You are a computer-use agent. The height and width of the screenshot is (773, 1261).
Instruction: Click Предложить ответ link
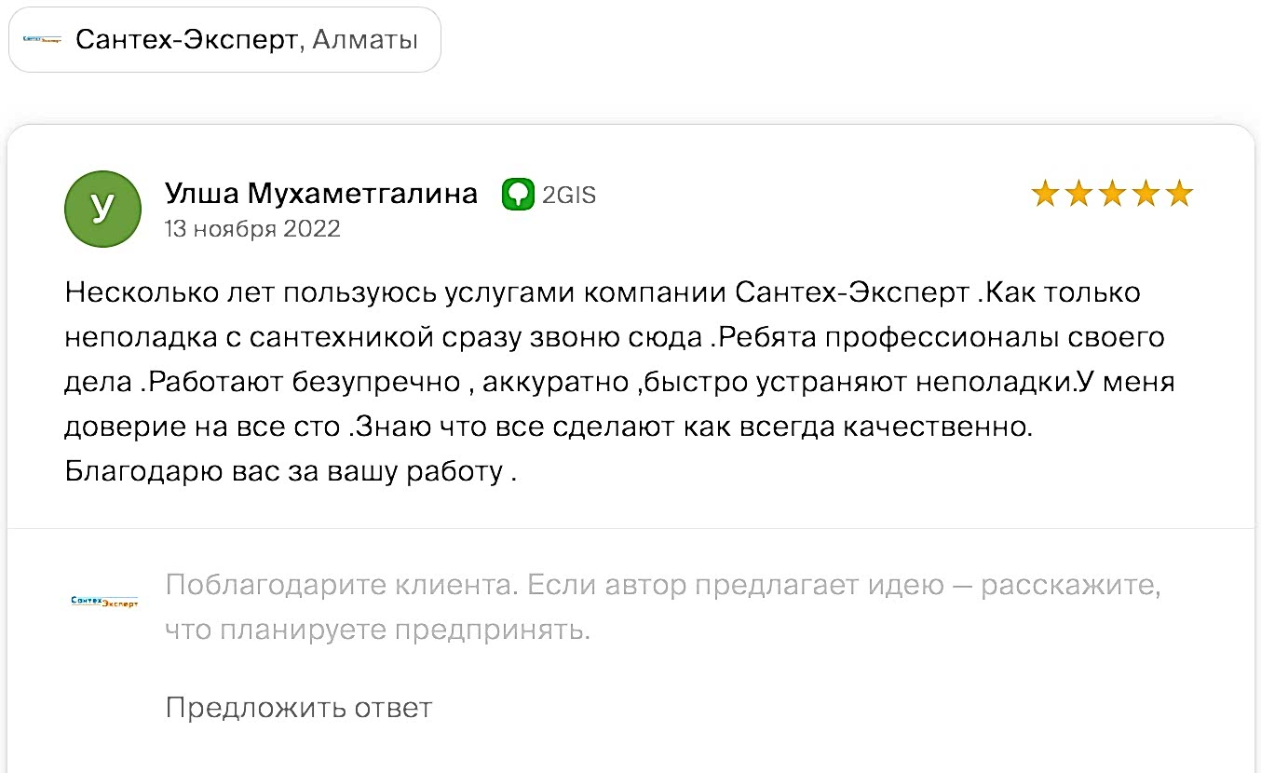click(299, 708)
